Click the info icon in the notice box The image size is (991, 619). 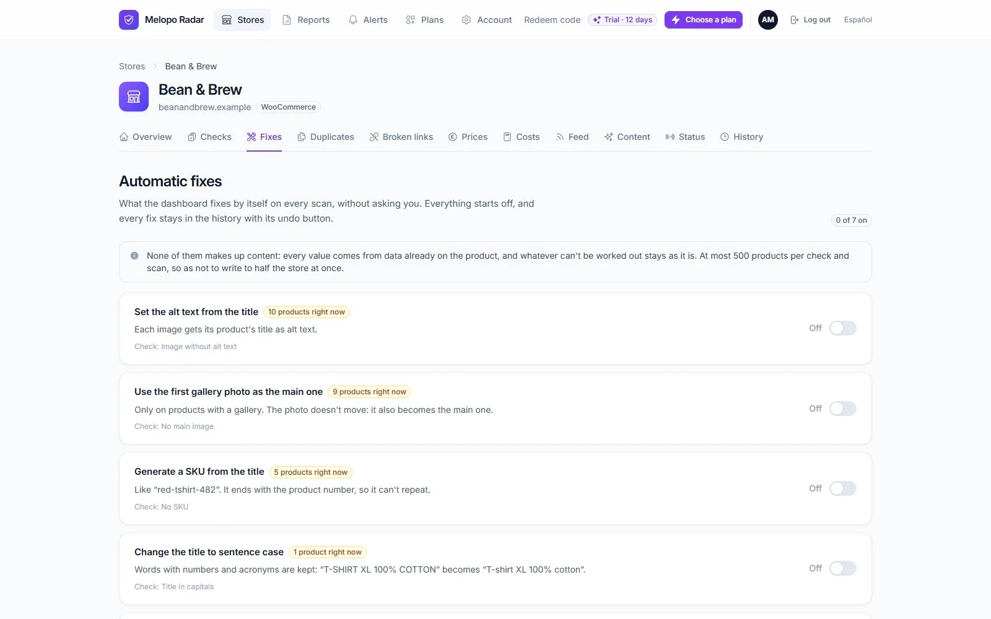[x=134, y=256]
